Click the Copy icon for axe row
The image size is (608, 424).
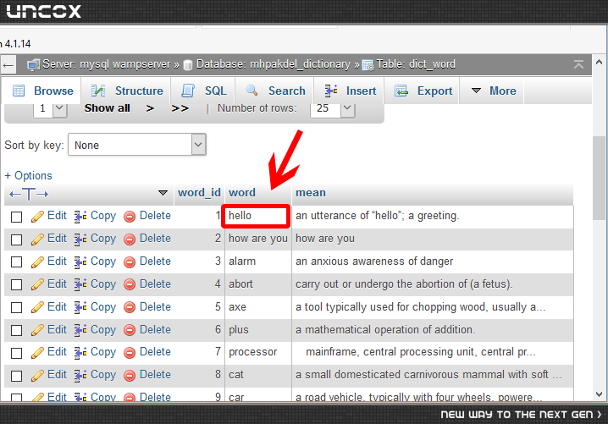[x=80, y=308]
